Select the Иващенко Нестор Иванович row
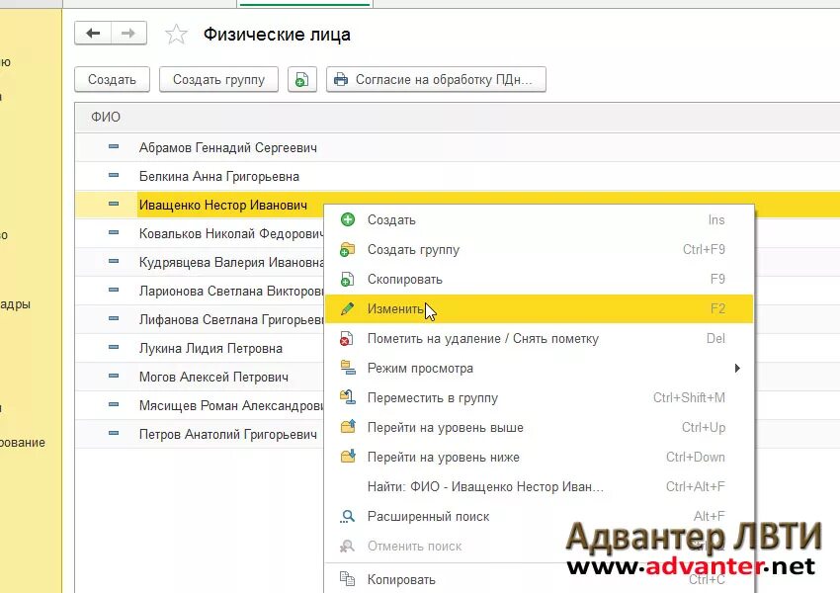Screen dimensions: 840x593 point(223,205)
